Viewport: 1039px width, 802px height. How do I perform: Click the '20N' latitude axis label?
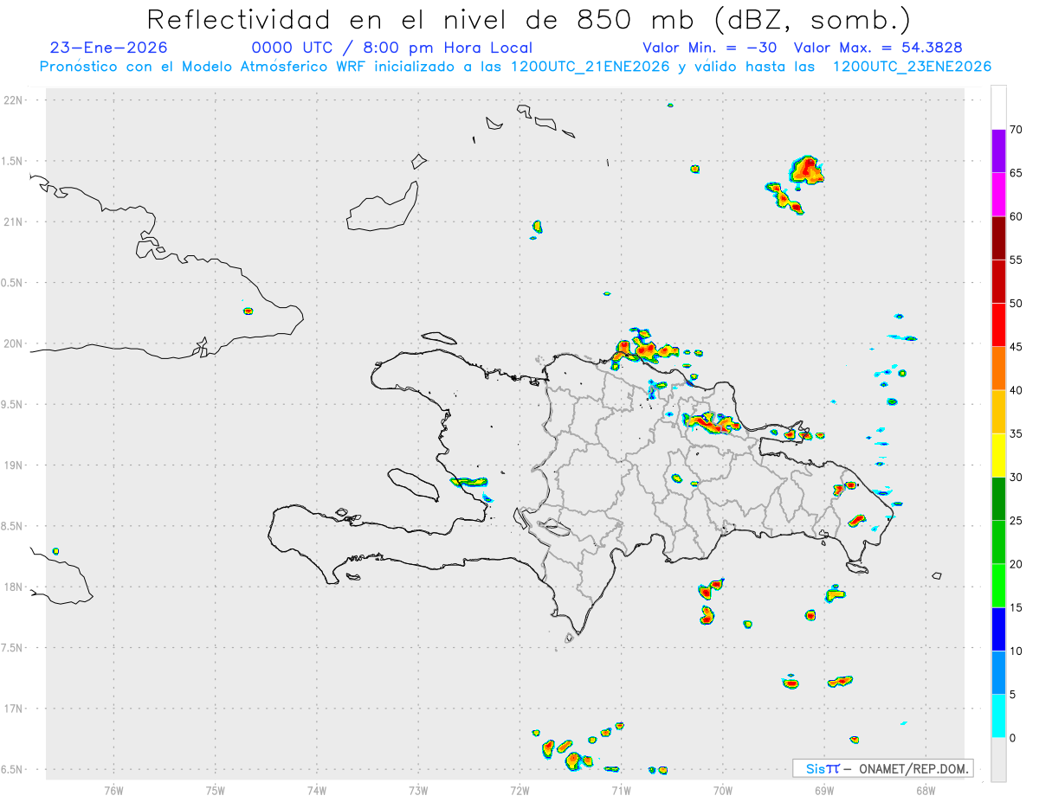[x=15, y=343]
